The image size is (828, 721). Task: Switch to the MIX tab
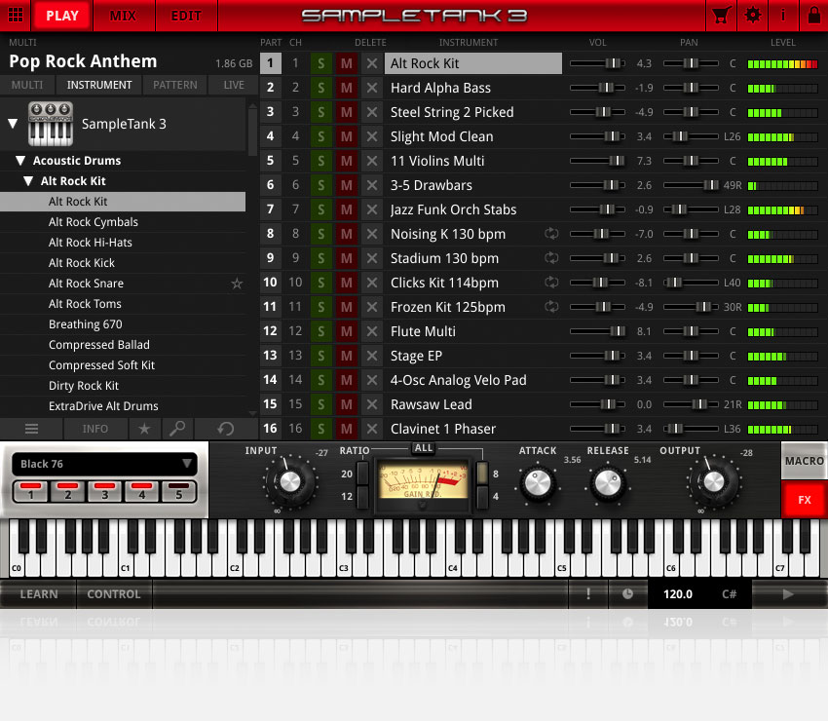click(124, 16)
